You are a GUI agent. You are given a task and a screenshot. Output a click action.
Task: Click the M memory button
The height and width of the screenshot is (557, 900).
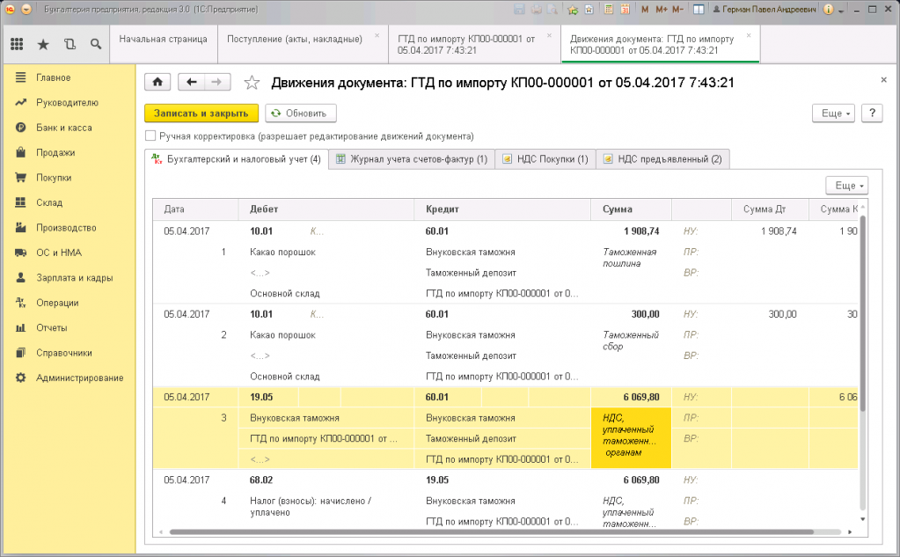645,9
